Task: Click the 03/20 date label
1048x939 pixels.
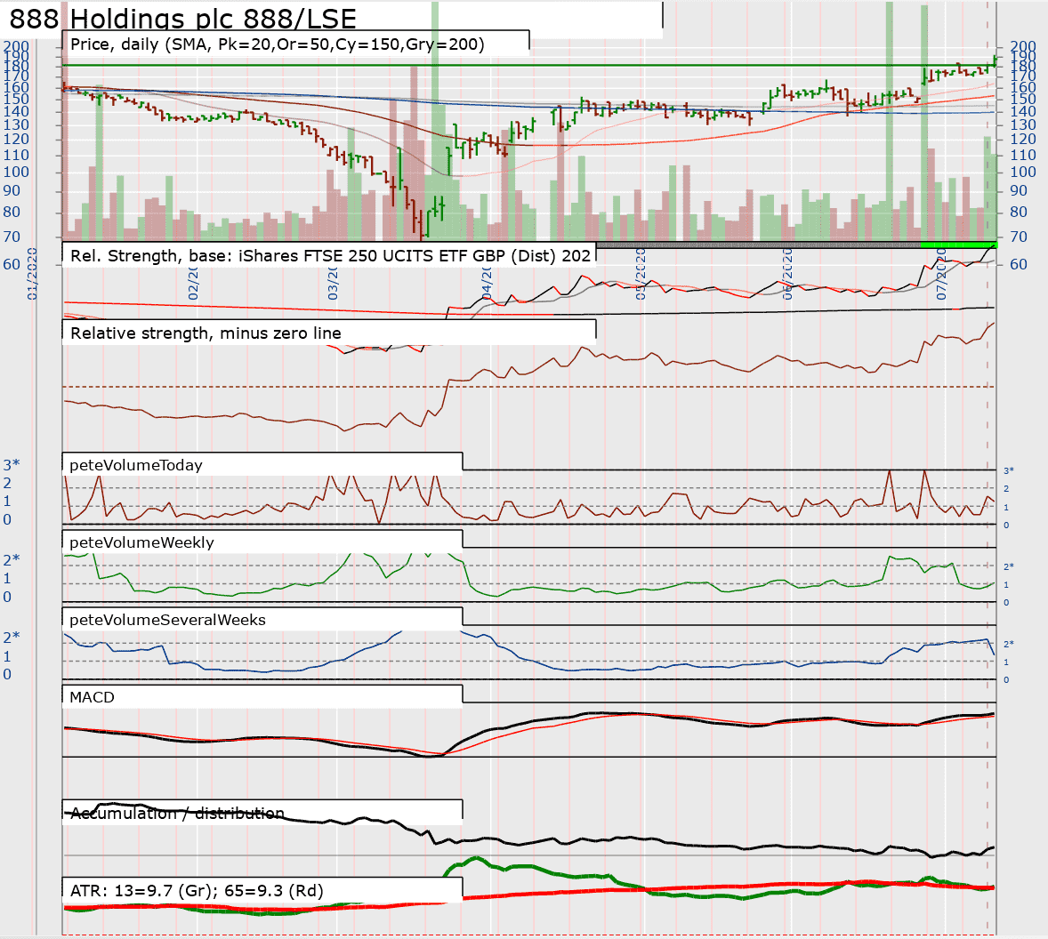Action: (332, 283)
